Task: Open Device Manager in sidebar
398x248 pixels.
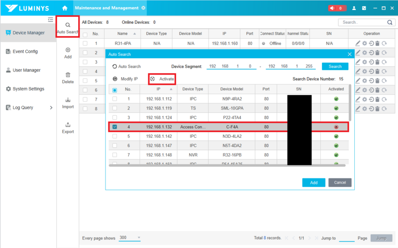Action: (x=28, y=33)
